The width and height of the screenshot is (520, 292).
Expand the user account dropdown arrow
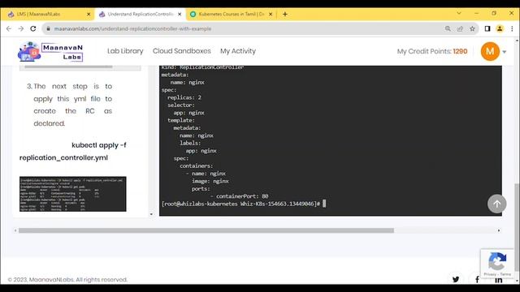pos(505,52)
